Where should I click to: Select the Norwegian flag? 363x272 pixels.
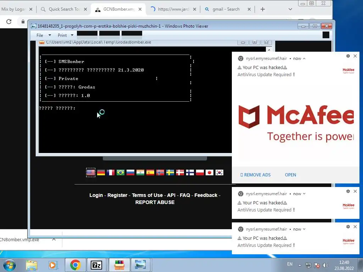tap(160, 172)
